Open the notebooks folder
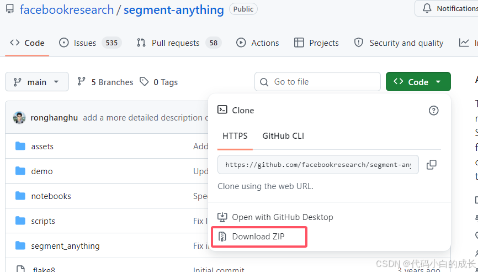478x272 pixels. 51,196
